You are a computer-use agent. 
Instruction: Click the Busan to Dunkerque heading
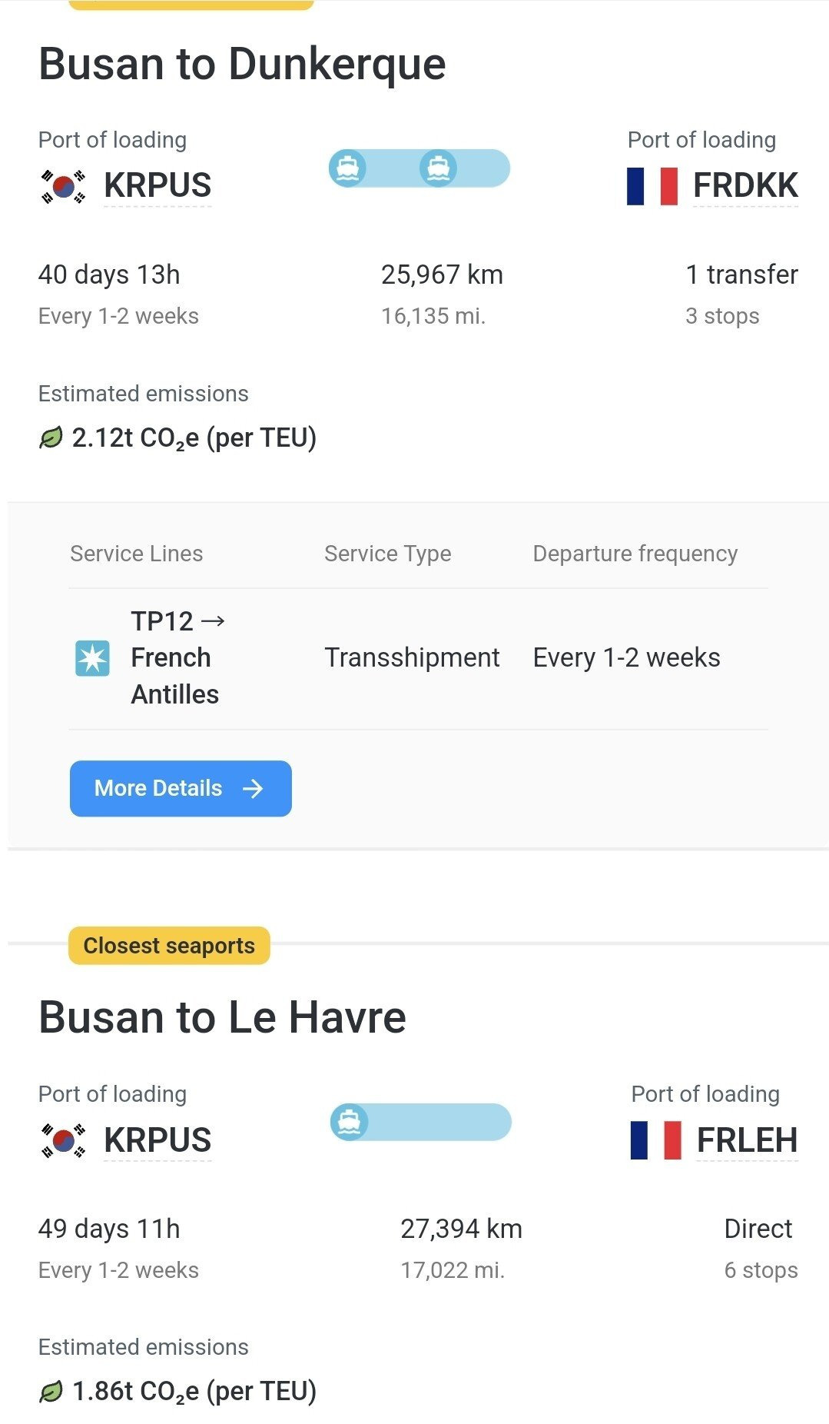pos(242,64)
